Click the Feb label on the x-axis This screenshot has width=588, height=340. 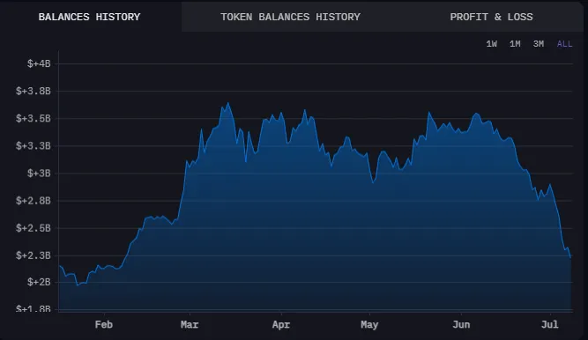click(104, 324)
